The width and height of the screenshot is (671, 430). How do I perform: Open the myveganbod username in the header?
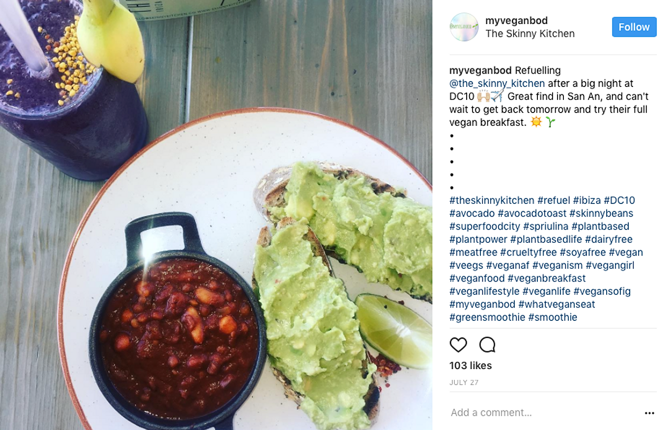516,21
